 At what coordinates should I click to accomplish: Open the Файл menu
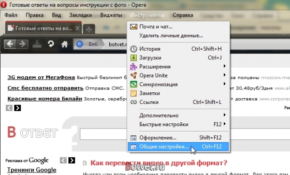point(11,15)
